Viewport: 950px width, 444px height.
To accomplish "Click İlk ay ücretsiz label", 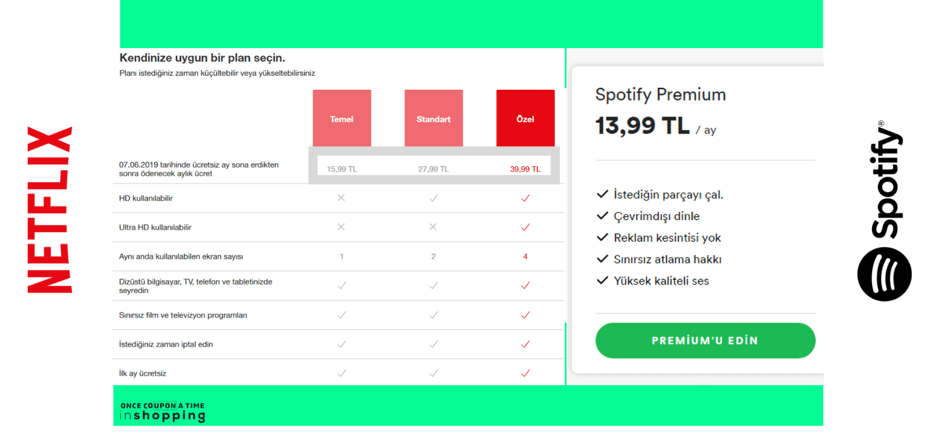I will tap(142, 373).
